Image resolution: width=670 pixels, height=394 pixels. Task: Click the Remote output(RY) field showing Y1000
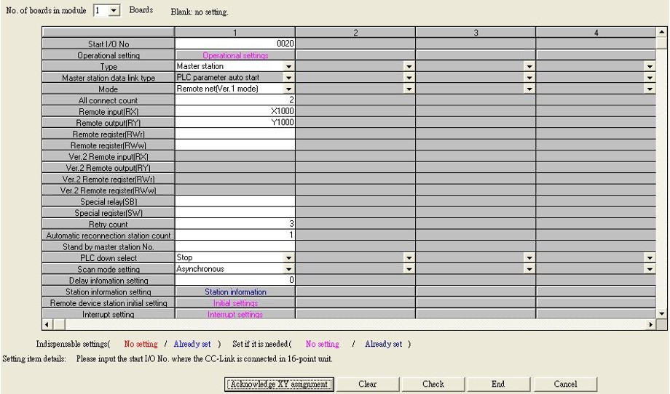(235, 123)
